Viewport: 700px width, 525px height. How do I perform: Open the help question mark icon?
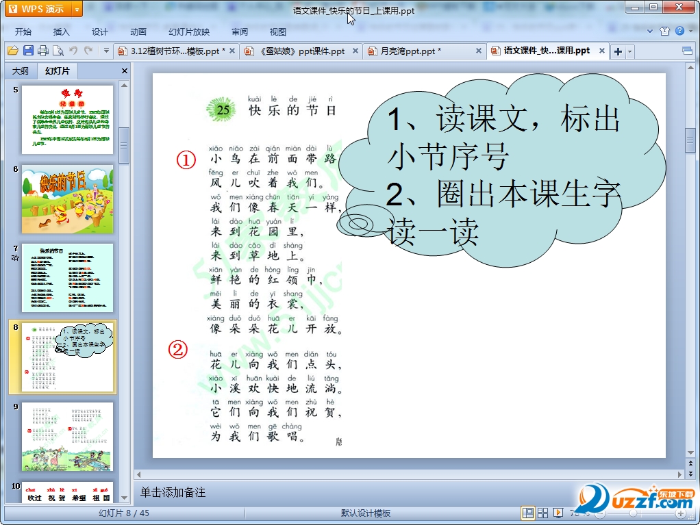(680, 31)
